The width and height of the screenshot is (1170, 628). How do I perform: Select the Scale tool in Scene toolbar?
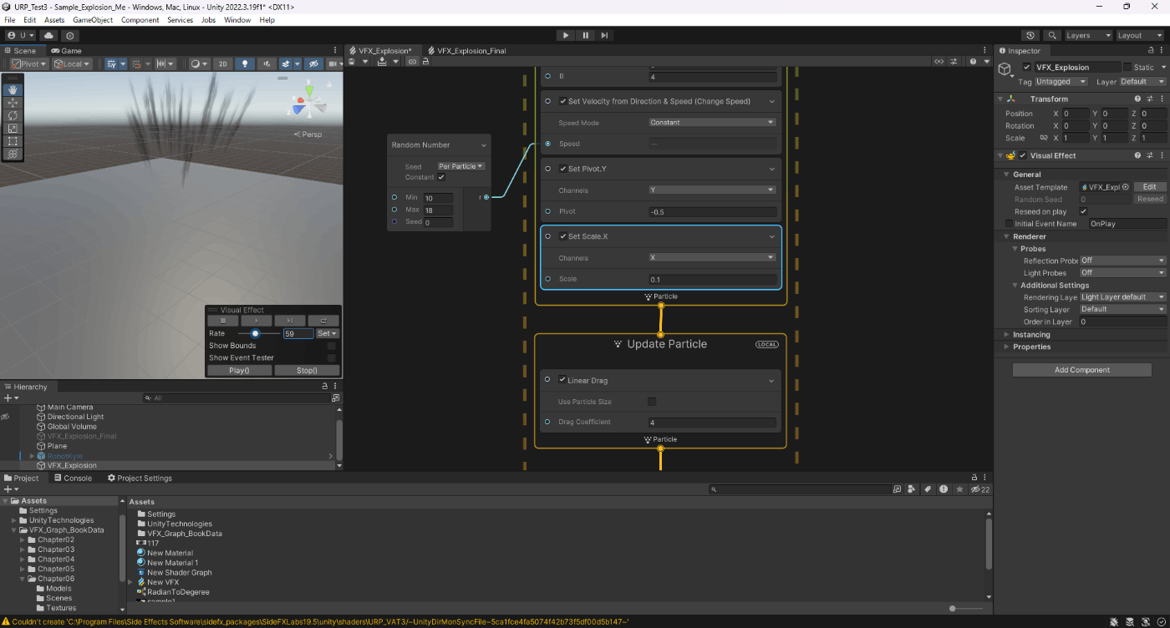pos(13,129)
